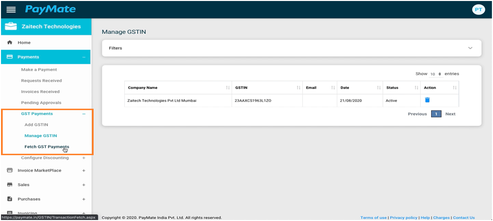The image size is (493, 221).
Task: Sort table by Email column arrows
Action: click(333, 88)
